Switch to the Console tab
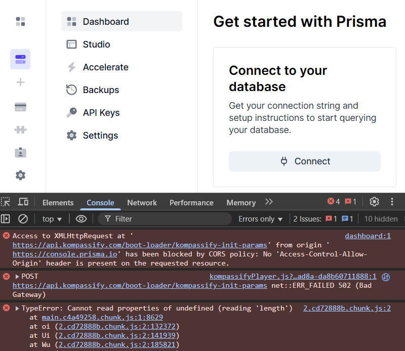 pos(100,203)
